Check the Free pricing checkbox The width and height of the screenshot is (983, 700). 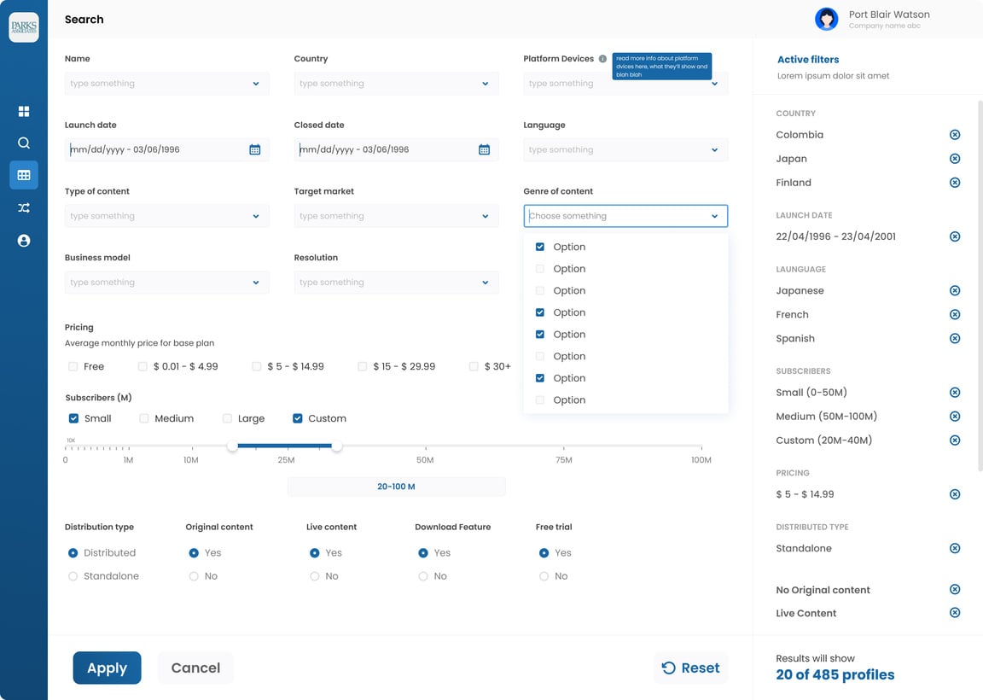coord(73,366)
